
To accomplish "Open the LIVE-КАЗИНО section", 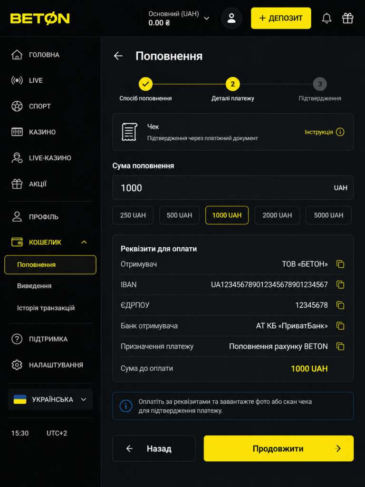I will 50,158.
